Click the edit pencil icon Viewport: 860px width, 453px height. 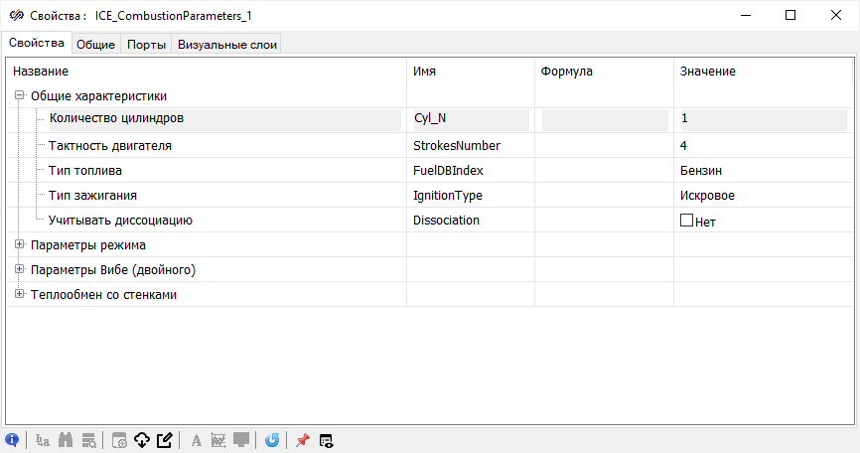tap(165, 440)
